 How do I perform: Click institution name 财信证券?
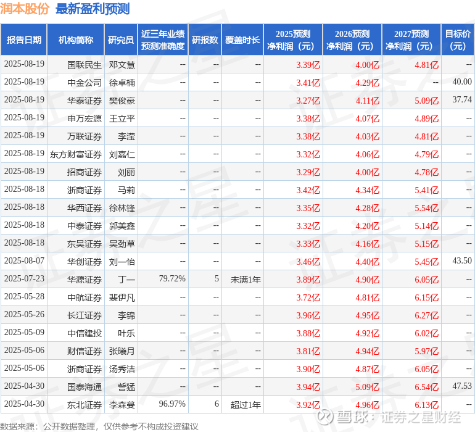click(85, 351)
